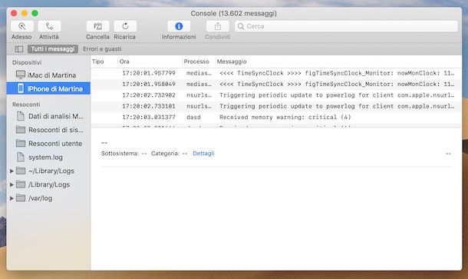Minimize the Console window
This screenshot has width=468, height=279.
[25, 13]
